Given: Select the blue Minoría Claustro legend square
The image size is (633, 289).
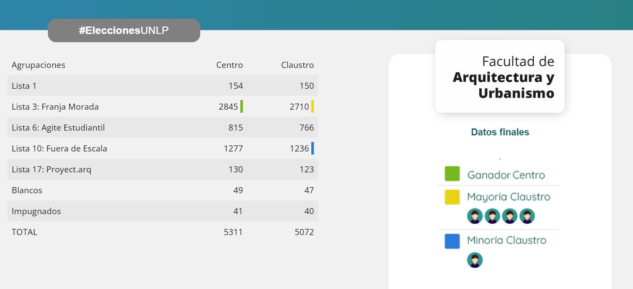Looking at the screenshot, I should click(452, 241).
